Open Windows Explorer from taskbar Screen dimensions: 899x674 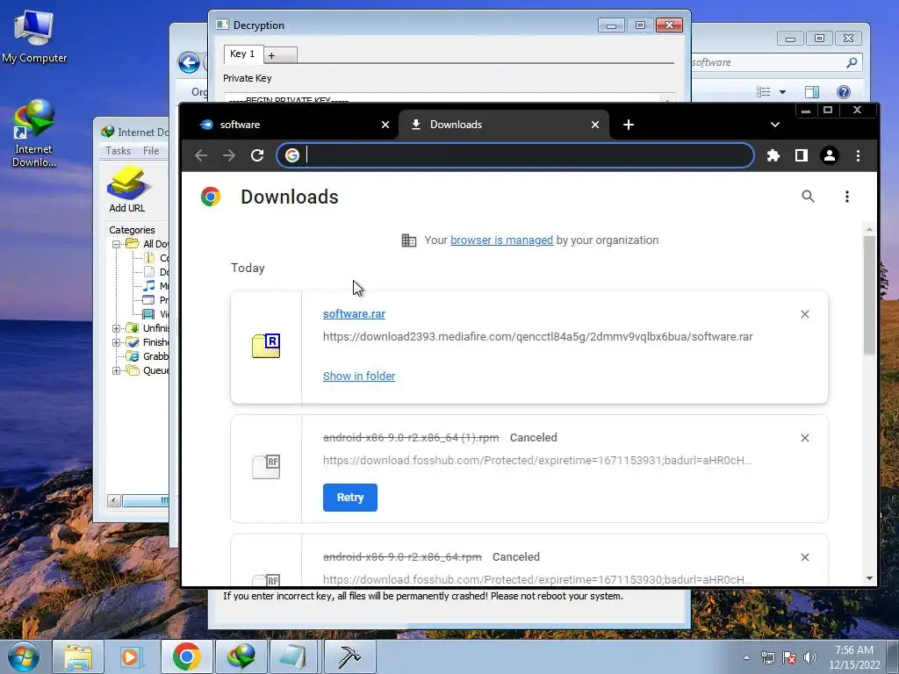pos(77,656)
